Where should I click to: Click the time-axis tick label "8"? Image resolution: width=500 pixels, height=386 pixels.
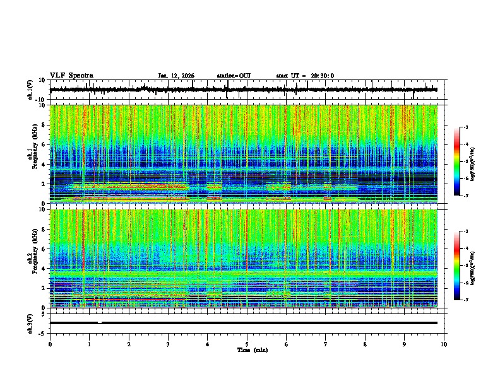point(365,344)
